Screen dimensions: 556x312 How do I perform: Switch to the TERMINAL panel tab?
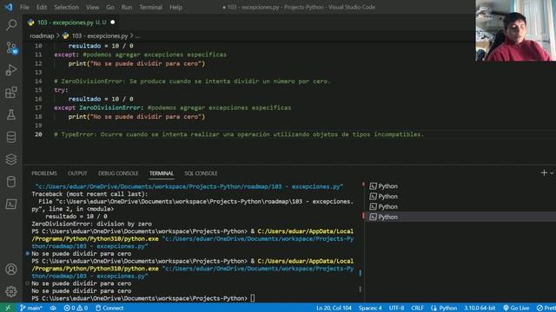tap(162, 173)
